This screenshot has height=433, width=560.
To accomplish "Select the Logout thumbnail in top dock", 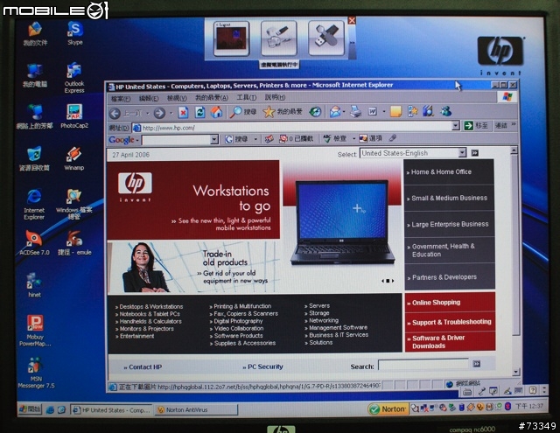I will tap(231, 38).
